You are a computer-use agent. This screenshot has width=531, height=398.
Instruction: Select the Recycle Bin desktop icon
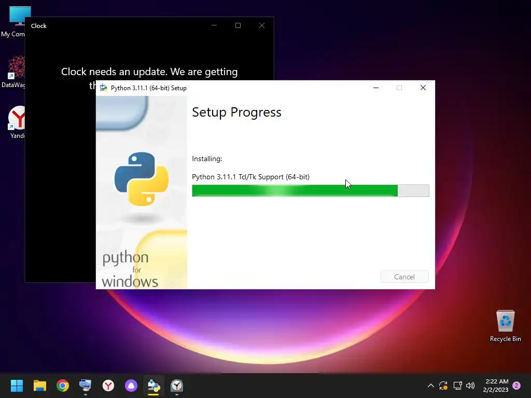505,325
